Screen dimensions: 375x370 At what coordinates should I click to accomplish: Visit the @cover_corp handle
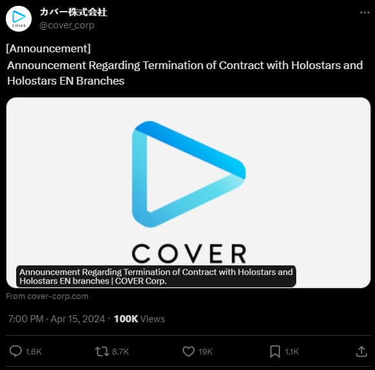[x=66, y=25]
